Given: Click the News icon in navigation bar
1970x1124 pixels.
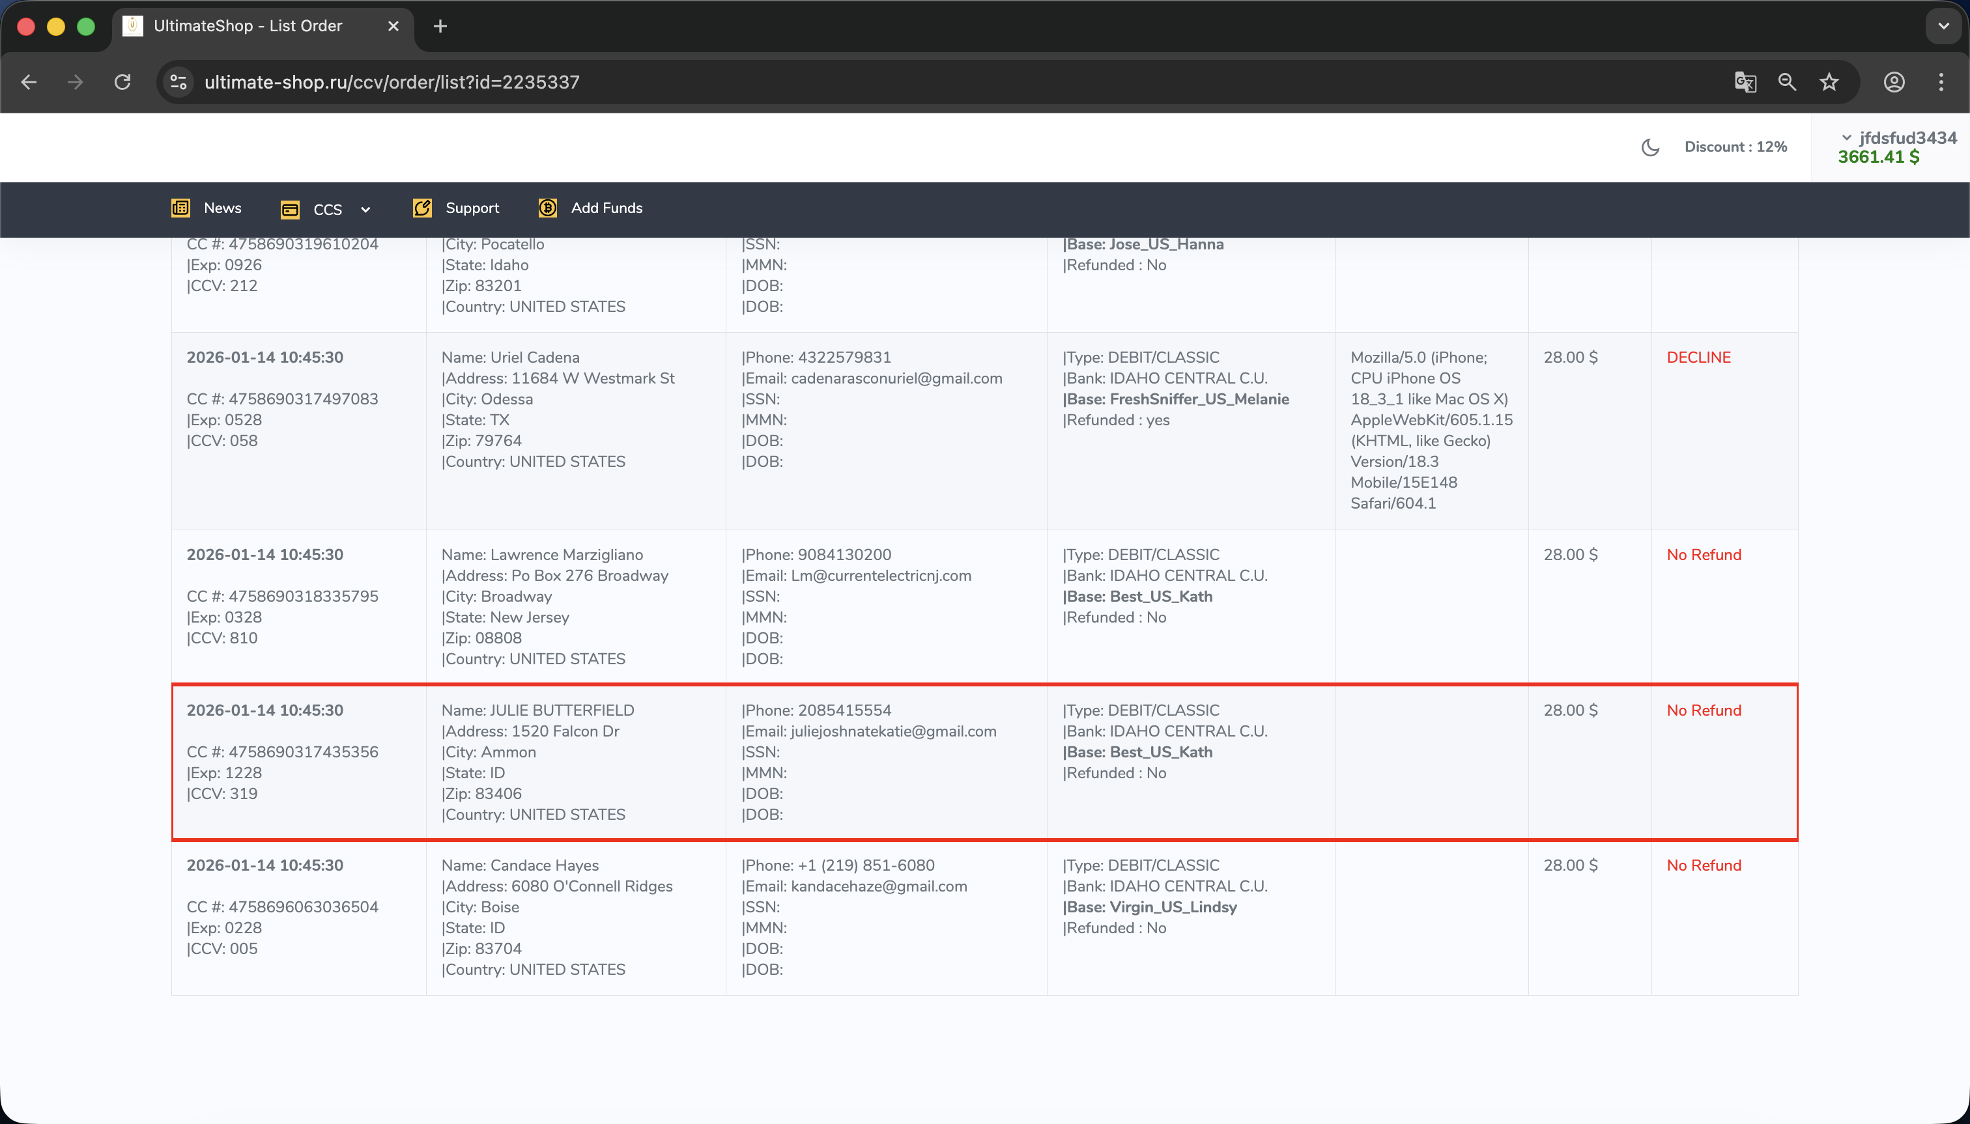Looking at the screenshot, I should click(180, 208).
